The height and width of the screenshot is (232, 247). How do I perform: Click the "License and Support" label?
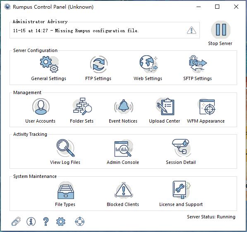(181, 204)
